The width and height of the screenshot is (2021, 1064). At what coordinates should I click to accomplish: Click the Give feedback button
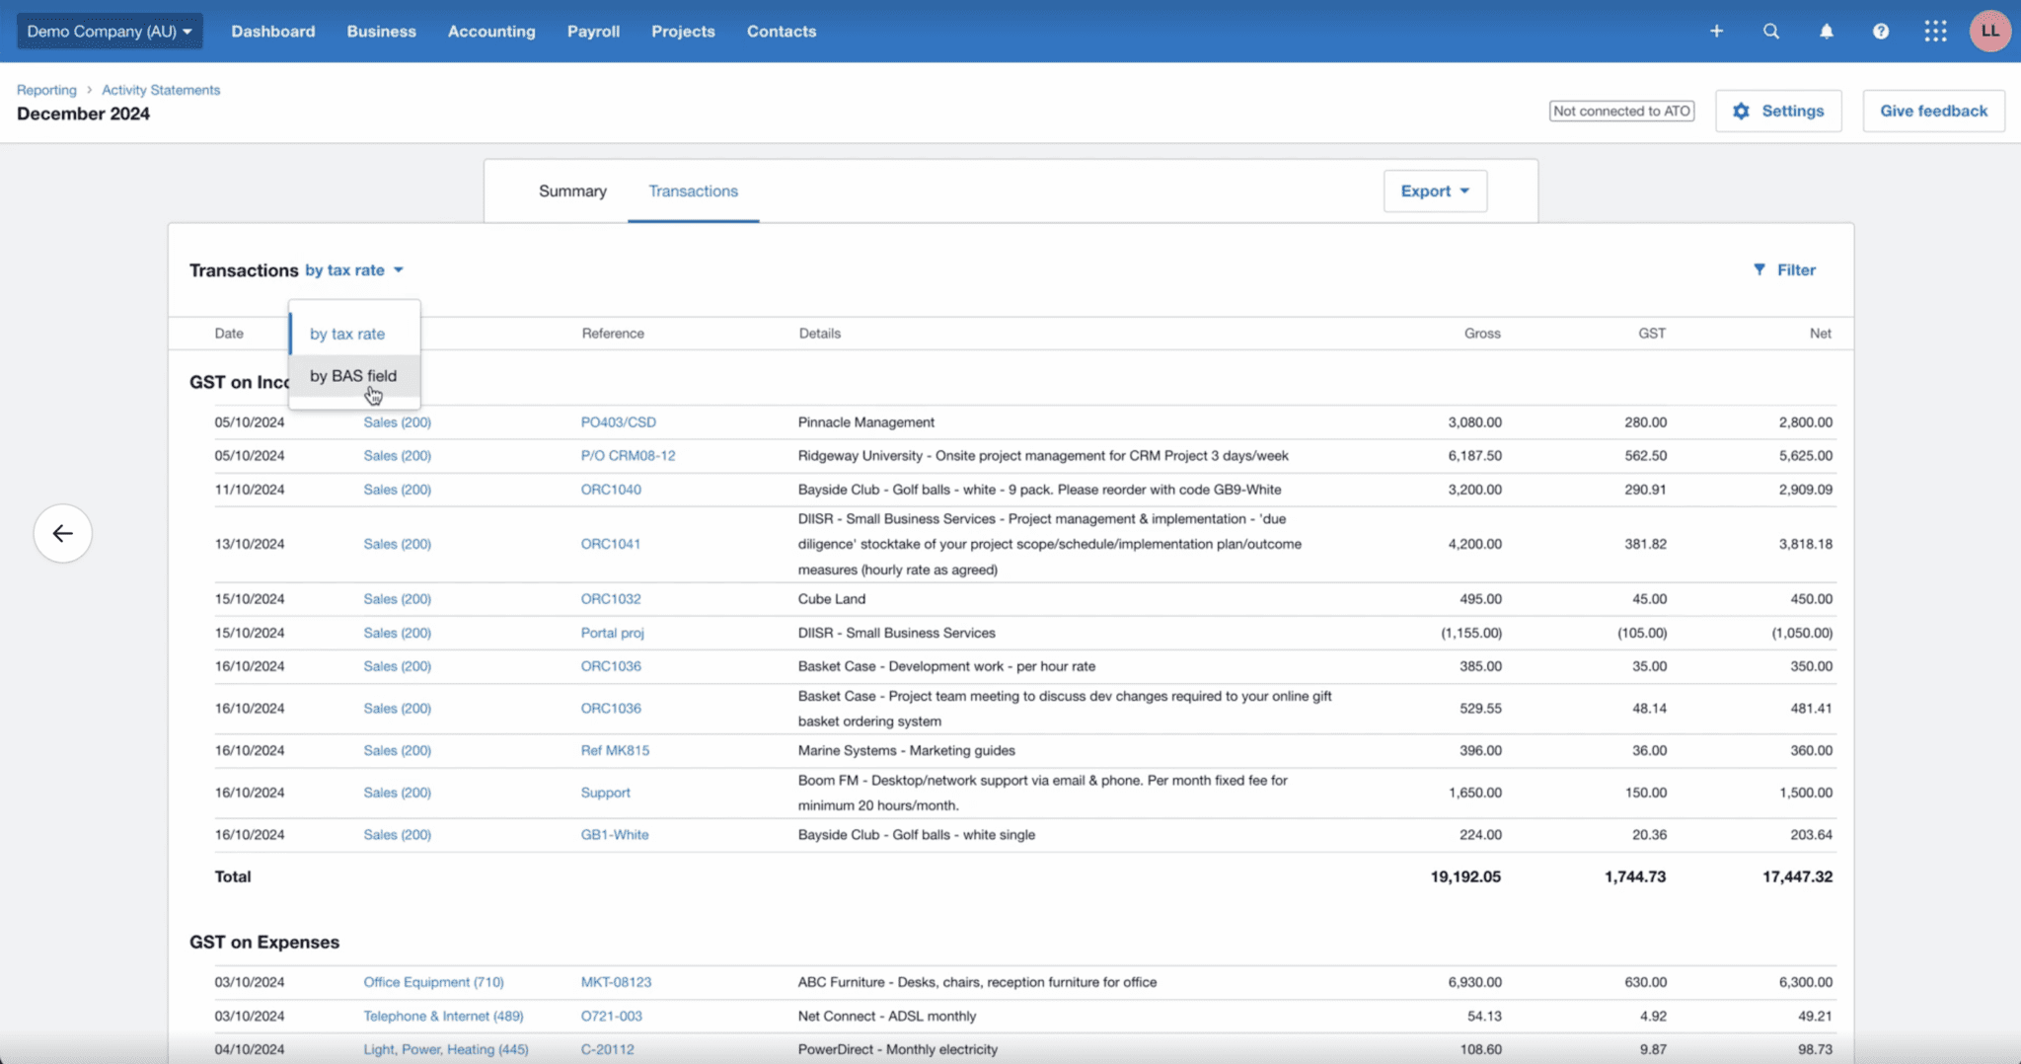pos(1931,111)
